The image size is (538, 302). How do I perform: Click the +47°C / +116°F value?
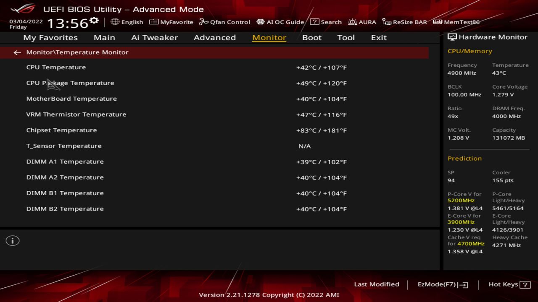click(322, 115)
